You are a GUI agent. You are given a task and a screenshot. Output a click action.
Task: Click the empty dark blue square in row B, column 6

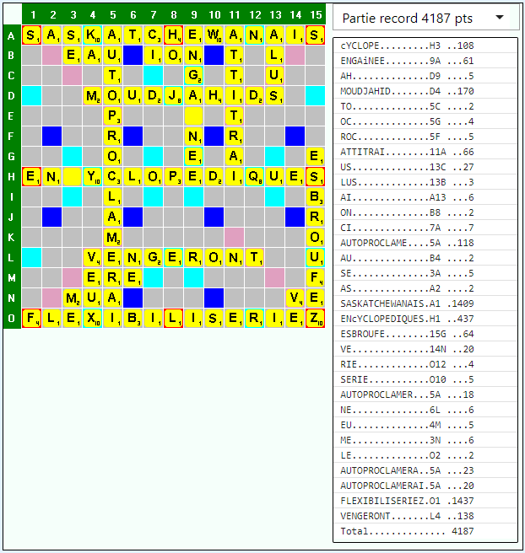pyautogui.click(x=133, y=55)
